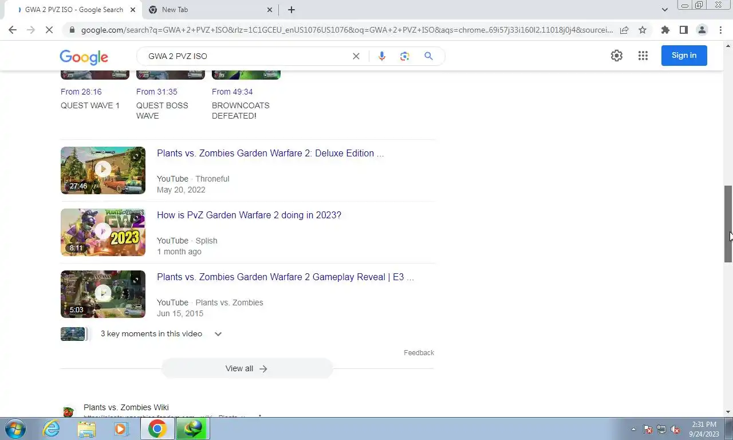Open How is PvZ GW2 doing in 2023
This screenshot has width=733, height=440.
(249, 215)
